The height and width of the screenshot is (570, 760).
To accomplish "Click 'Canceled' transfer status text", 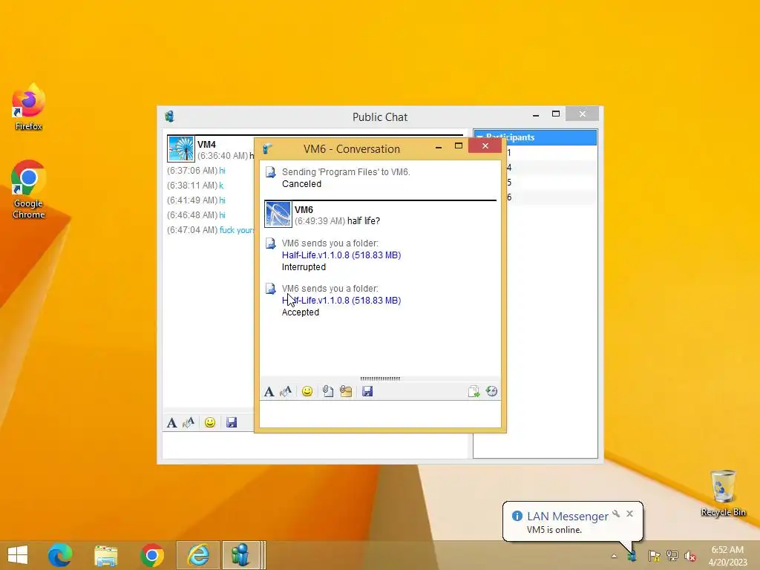I will (x=301, y=184).
